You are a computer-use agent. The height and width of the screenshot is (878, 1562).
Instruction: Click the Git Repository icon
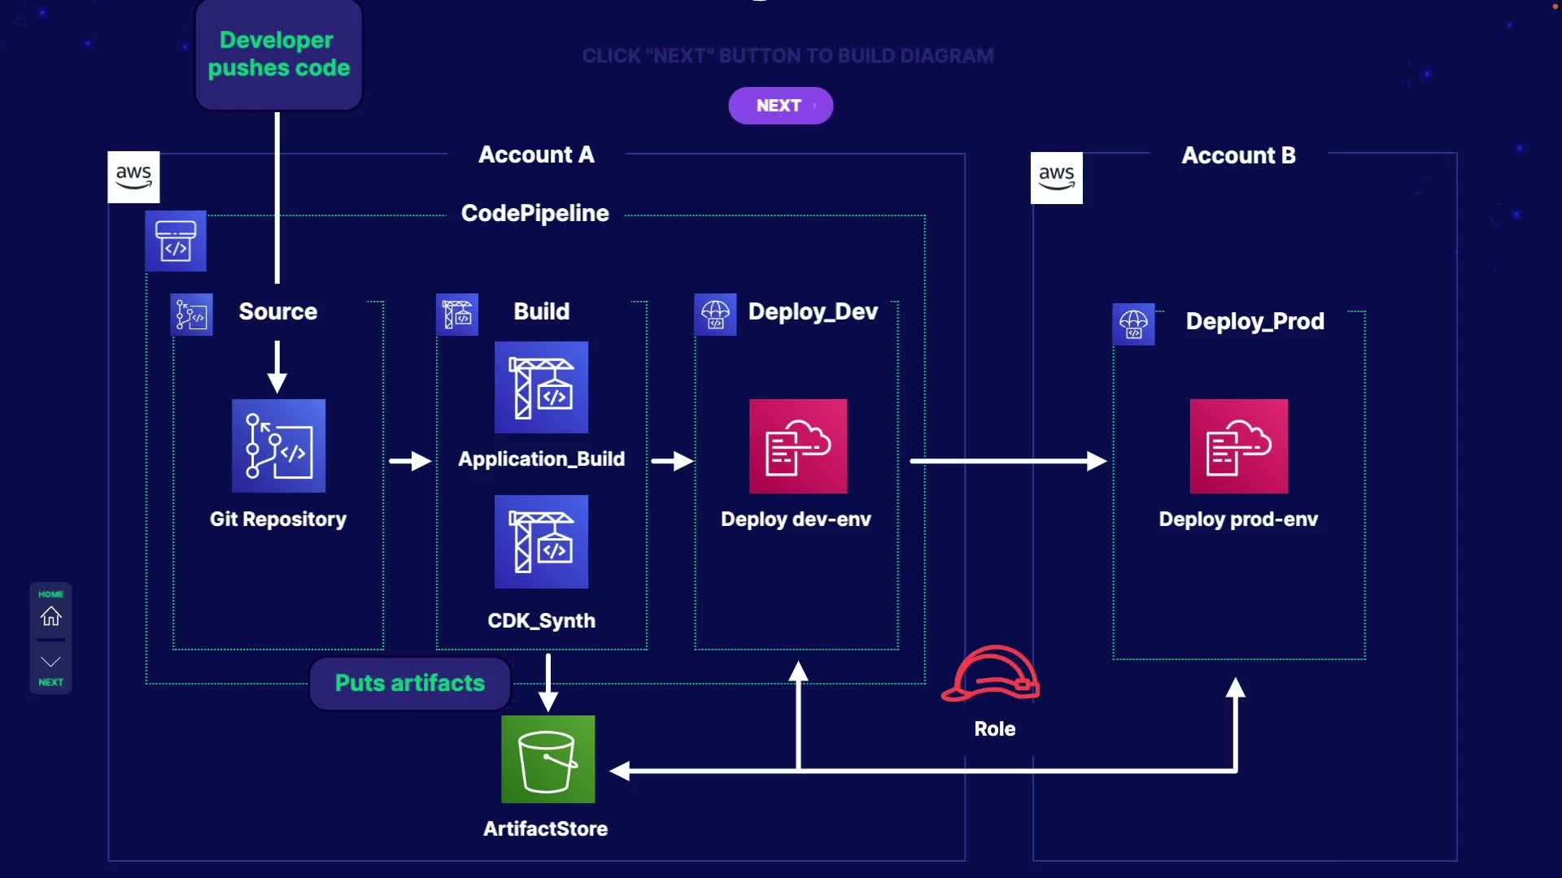[278, 446]
